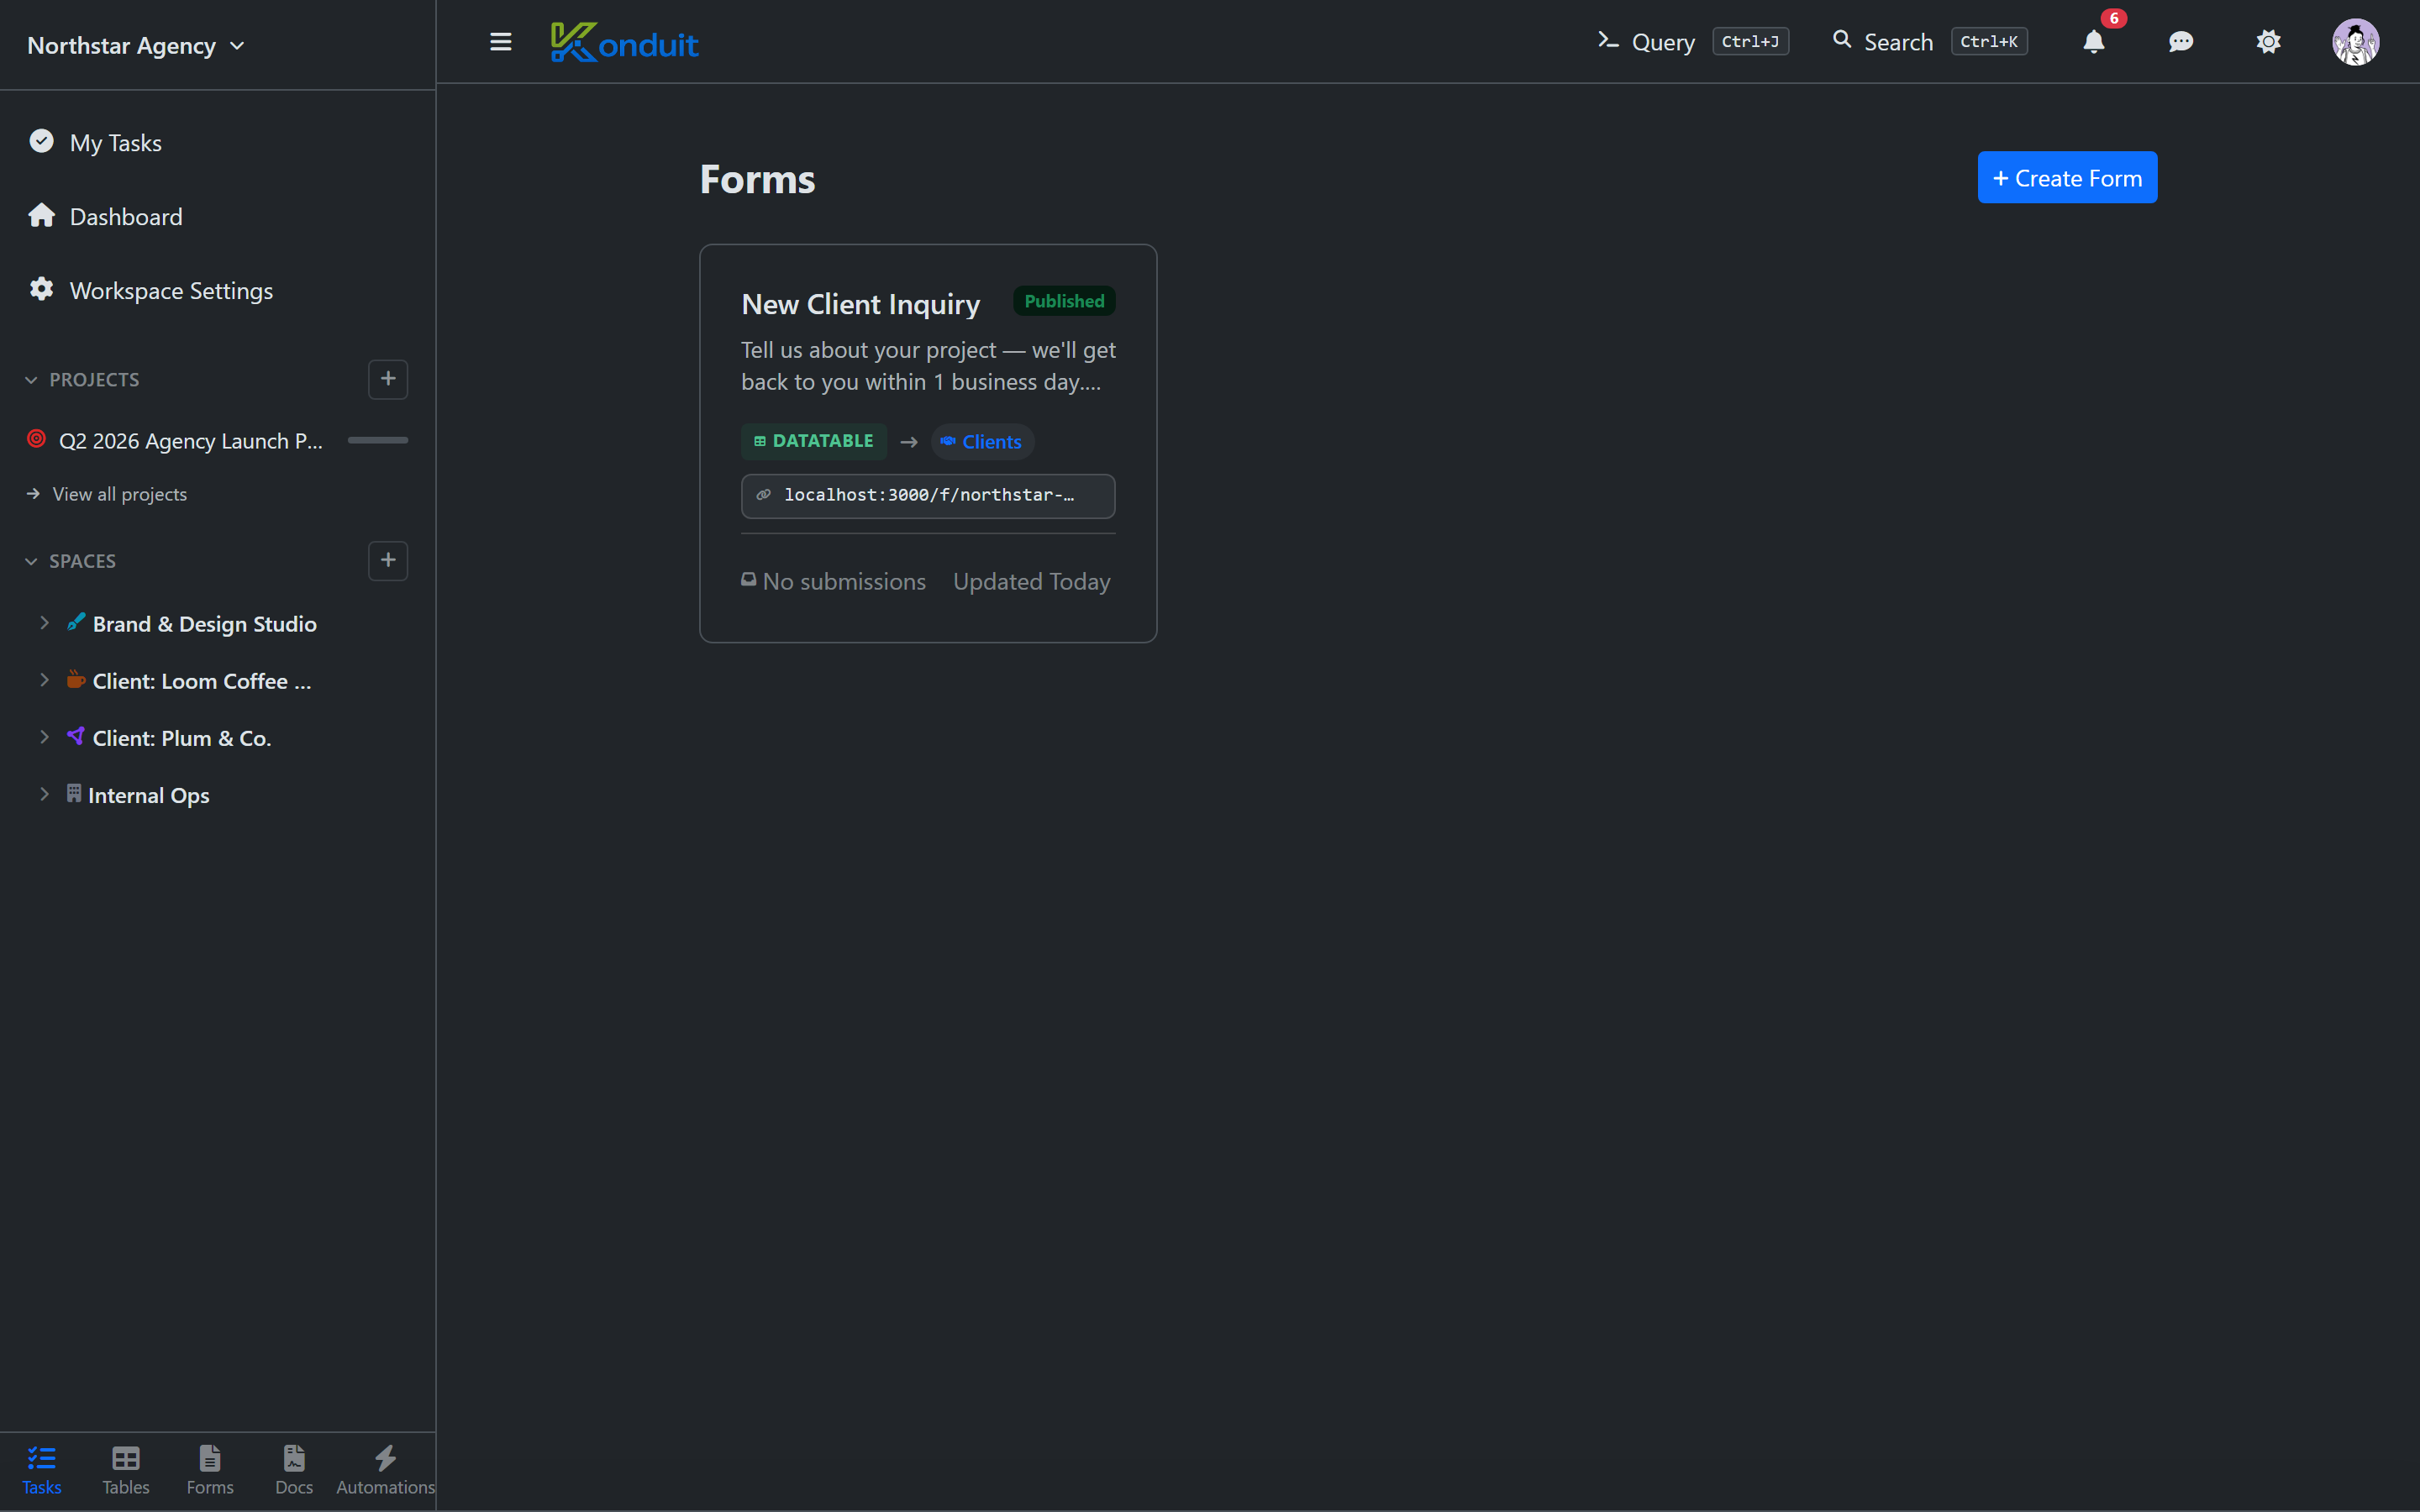The height and width of the screenshot is (1512, 2420).
Task: Click the Published status badge
Action: (x=1064, y=301)
